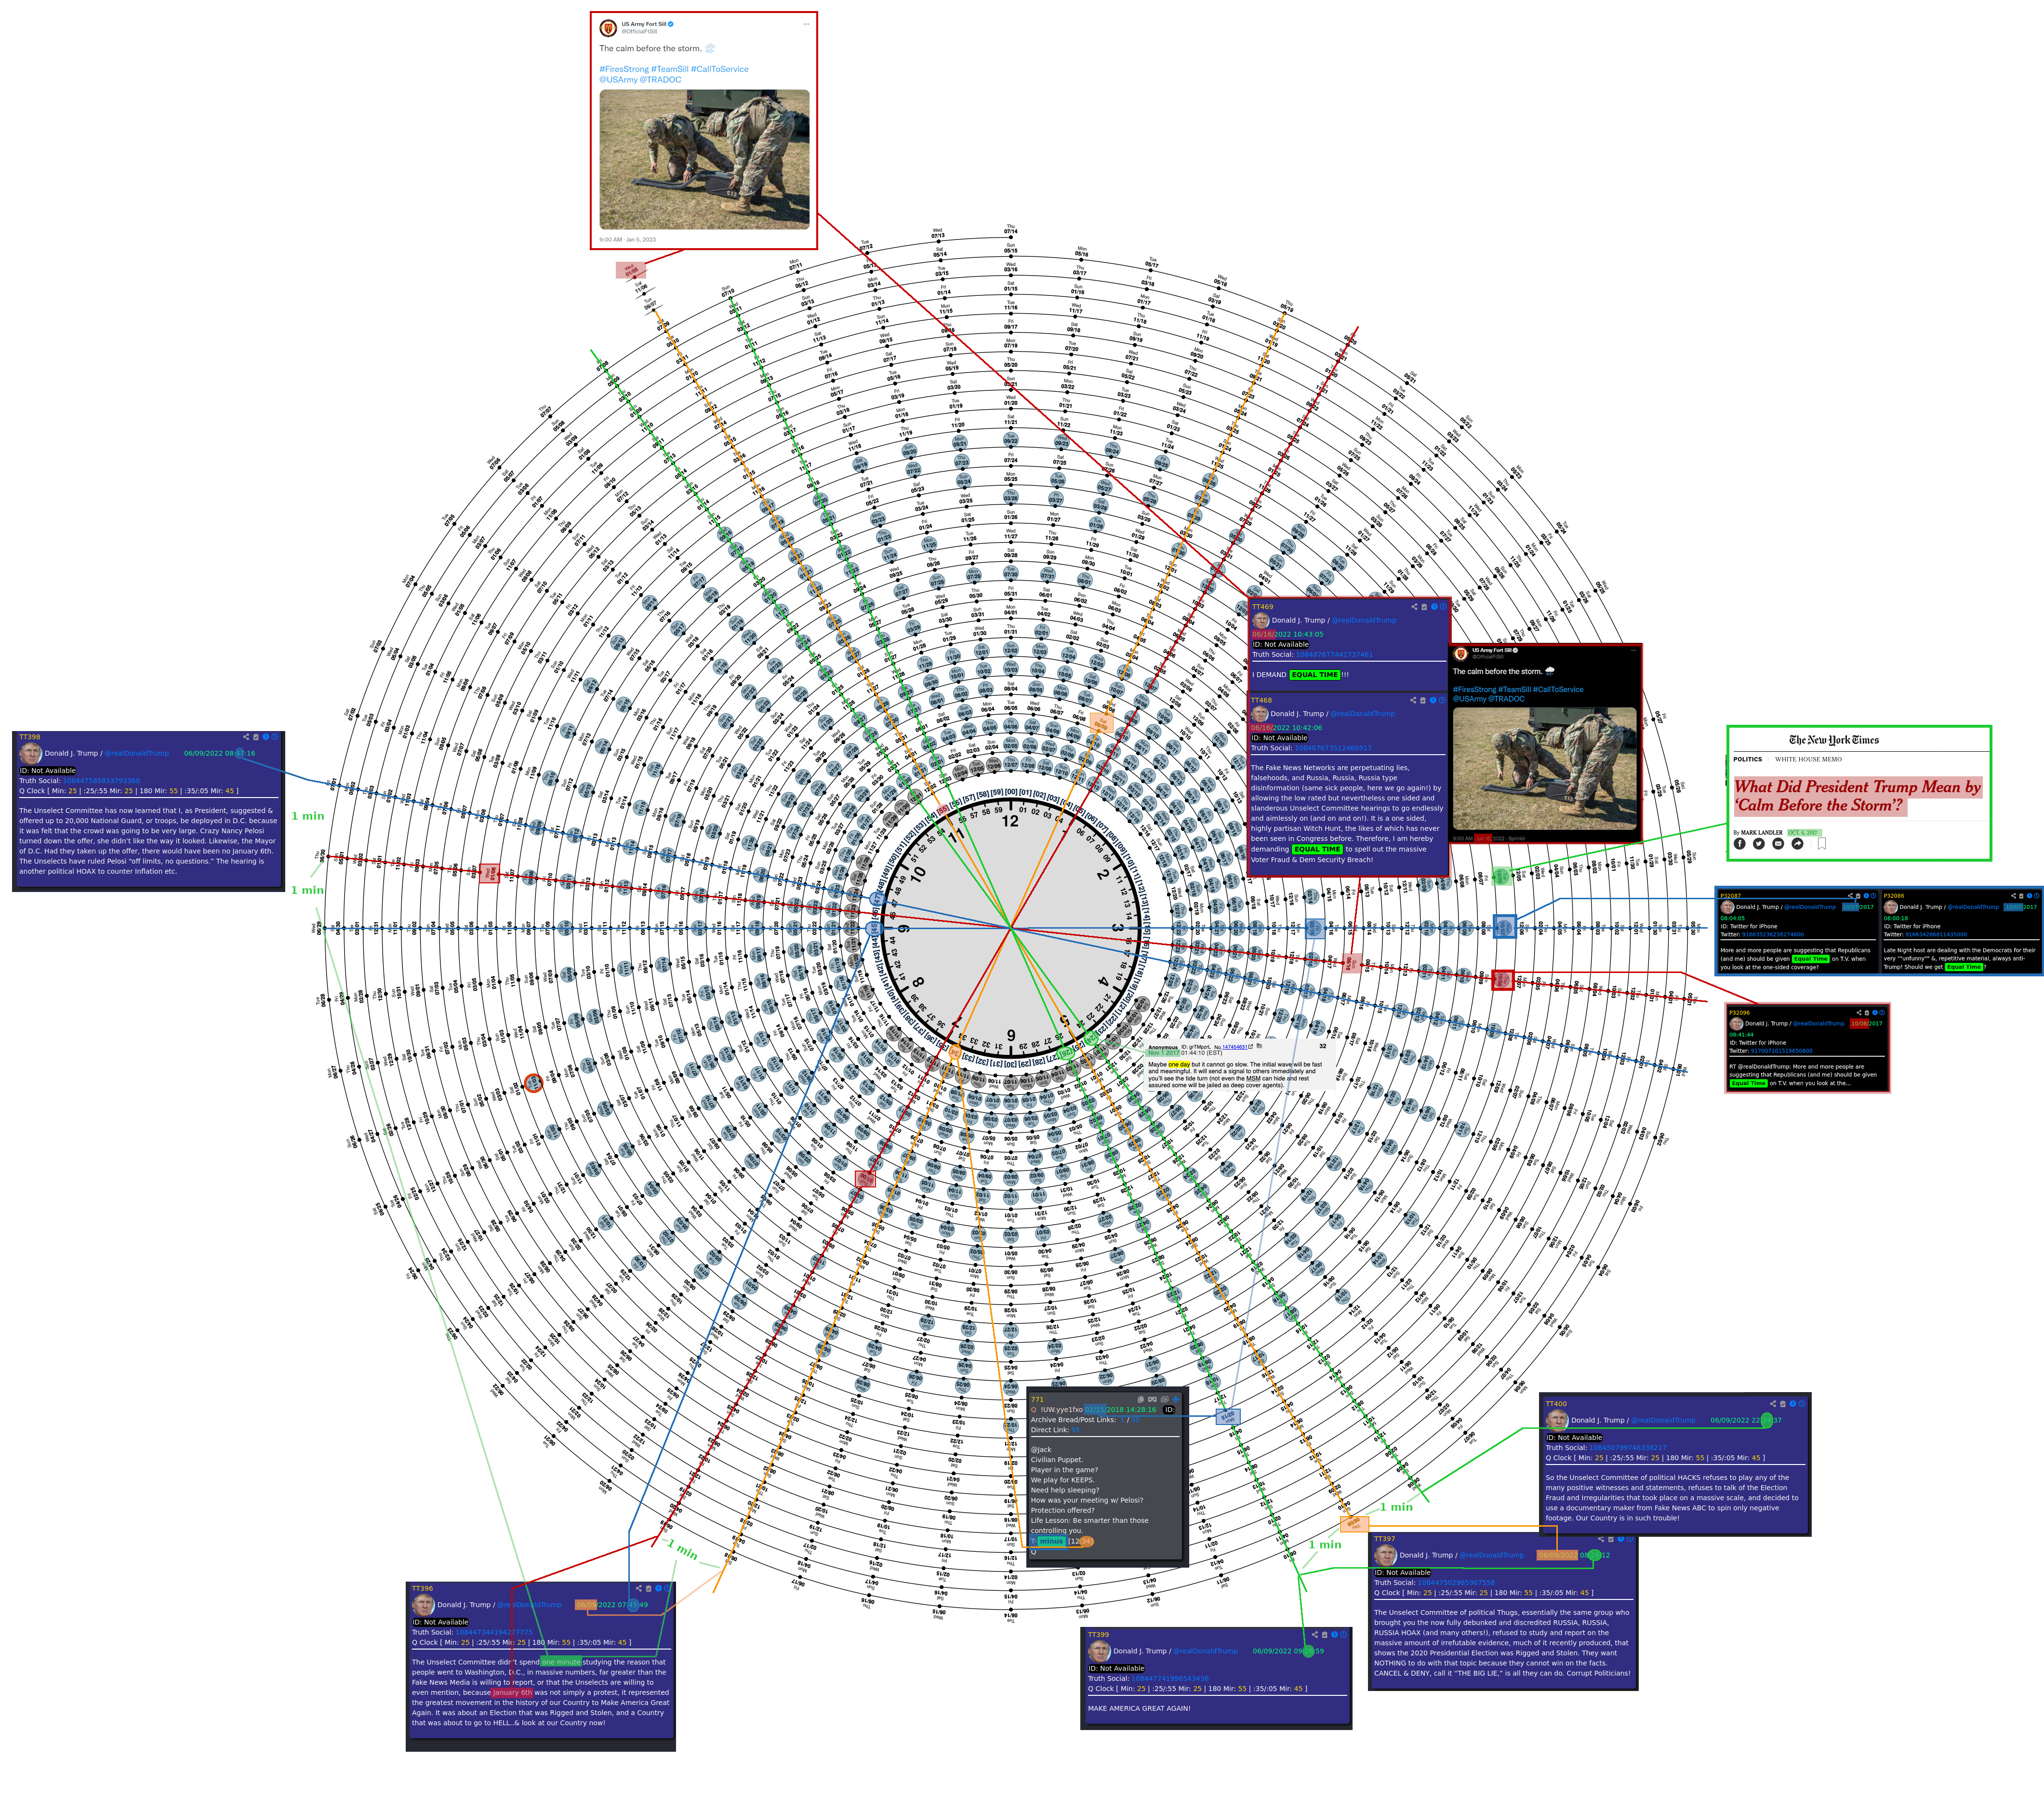
Task: Open Truth Social ID link on card TT400
Action: pos(1629,1448)
